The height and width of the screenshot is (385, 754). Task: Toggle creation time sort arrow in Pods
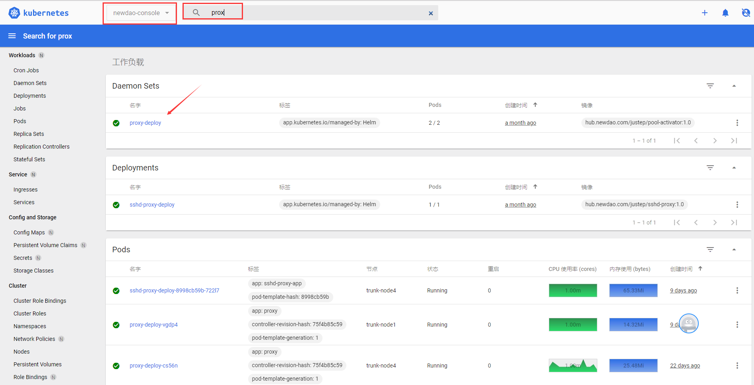(700, 269)
